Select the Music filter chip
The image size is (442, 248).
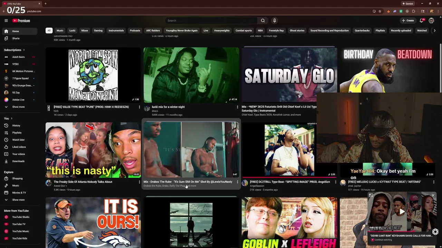[x=60, y=31]
